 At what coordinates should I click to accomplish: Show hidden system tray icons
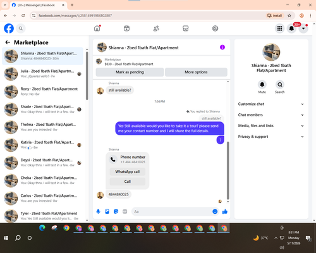pos(276,238)
